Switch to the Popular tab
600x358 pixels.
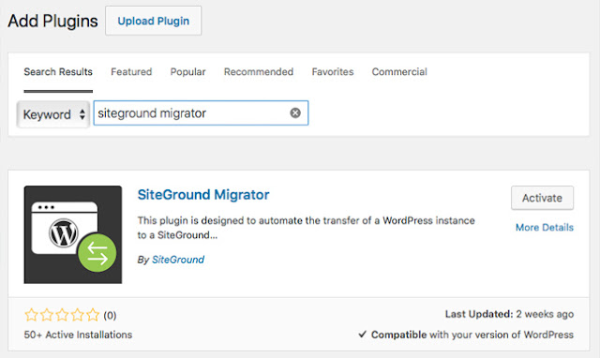pos(187,72)
